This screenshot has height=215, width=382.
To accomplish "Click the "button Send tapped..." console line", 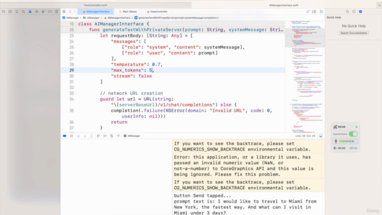I will (x=202, y=196).
